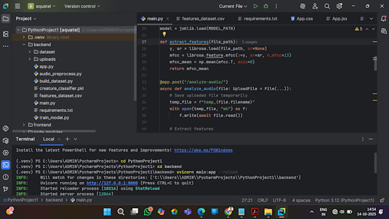Click the 2 usages hint
The width and height of the screenshot is (389, 219).
coord(249,42)
